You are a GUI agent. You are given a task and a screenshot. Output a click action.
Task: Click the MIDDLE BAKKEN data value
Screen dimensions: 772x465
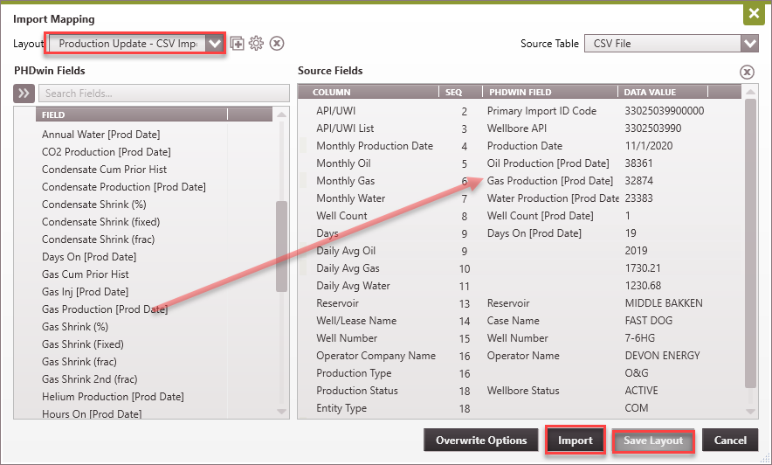pyautogui.click(x=664, y=303)
